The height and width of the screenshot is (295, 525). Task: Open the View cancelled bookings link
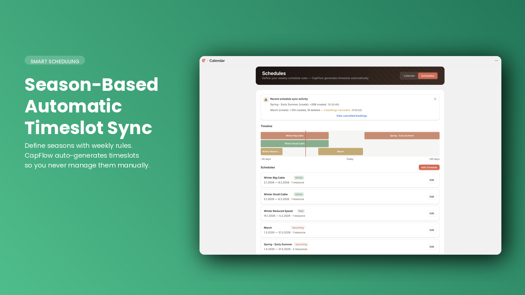[x=351, y=116]
